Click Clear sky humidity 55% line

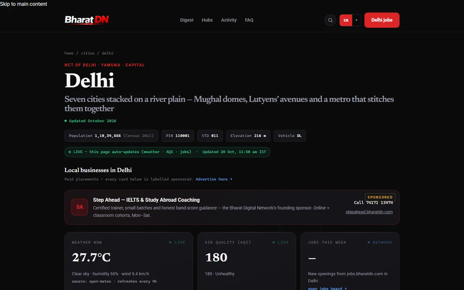[x=111, y=274]
